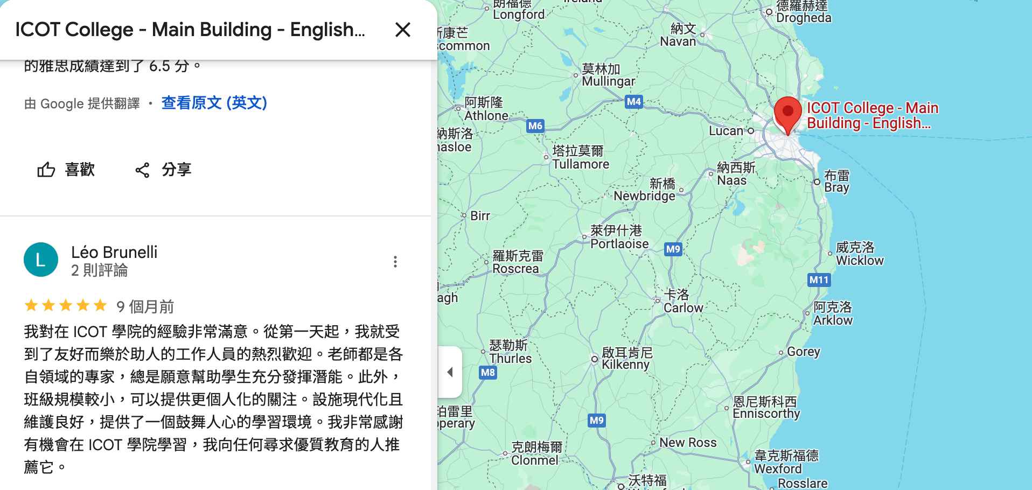Click the Drogheda town label
This screenshot has width=1032, height=490.
804,12
